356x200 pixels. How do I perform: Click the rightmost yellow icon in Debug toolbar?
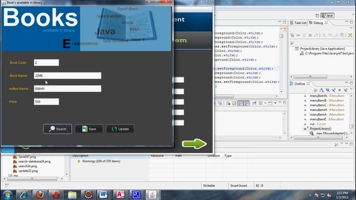coord(350,35)
